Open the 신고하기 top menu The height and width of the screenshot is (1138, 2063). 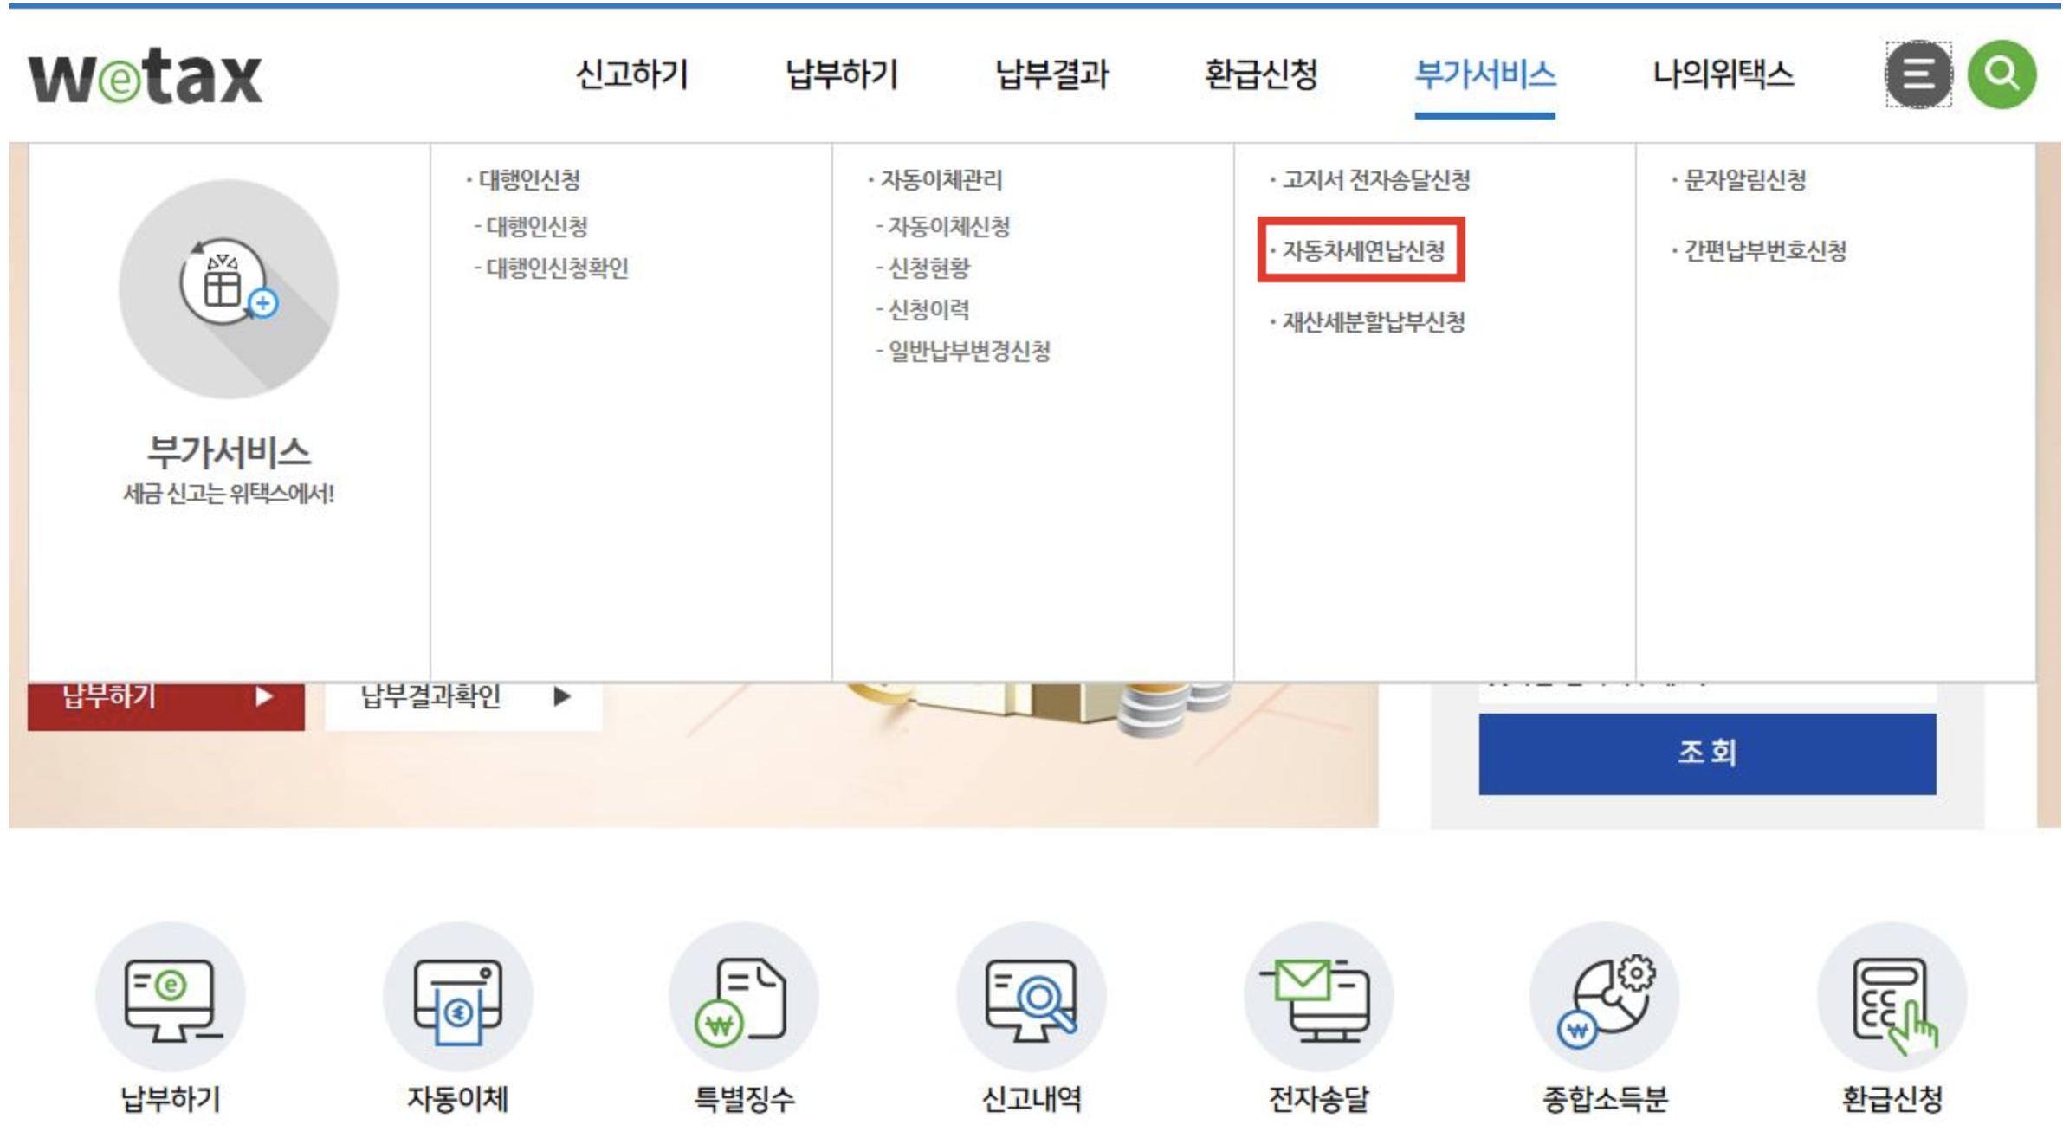pos(631,74)
